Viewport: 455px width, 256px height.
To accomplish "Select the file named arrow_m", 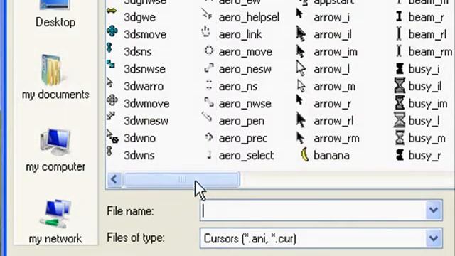I will pos(334,87).
